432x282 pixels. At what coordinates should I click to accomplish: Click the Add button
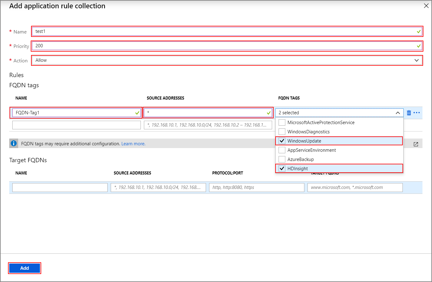[24, 268]
